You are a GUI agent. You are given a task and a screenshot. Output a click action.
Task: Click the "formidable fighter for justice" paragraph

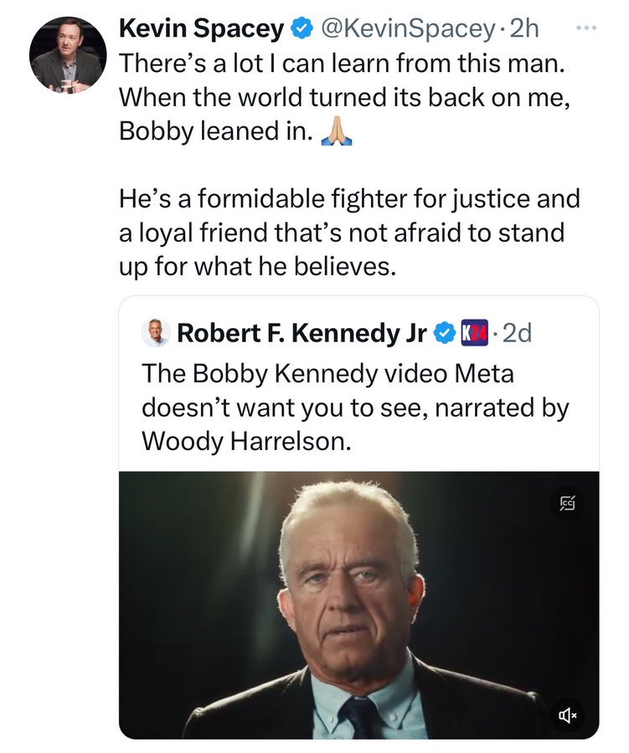[x=348, y=233]
